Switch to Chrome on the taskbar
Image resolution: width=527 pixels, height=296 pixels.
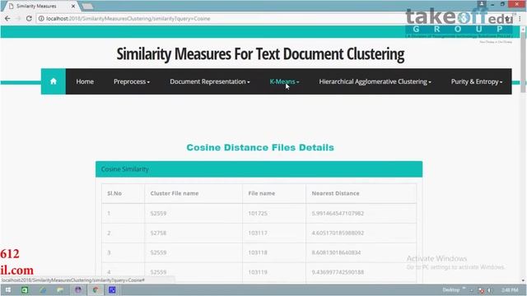pyautogui.click(x=96, y=290)
